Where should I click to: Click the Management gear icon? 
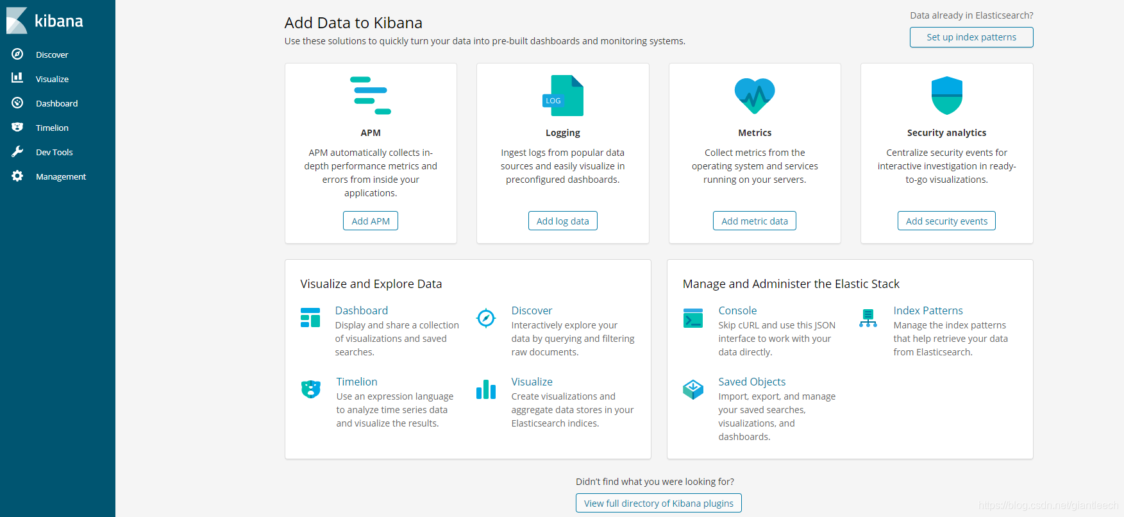(17, 176)
